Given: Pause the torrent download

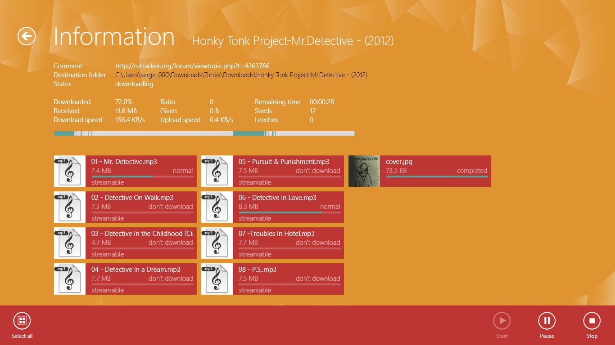Looking at the screenshot, I should 547,321.
